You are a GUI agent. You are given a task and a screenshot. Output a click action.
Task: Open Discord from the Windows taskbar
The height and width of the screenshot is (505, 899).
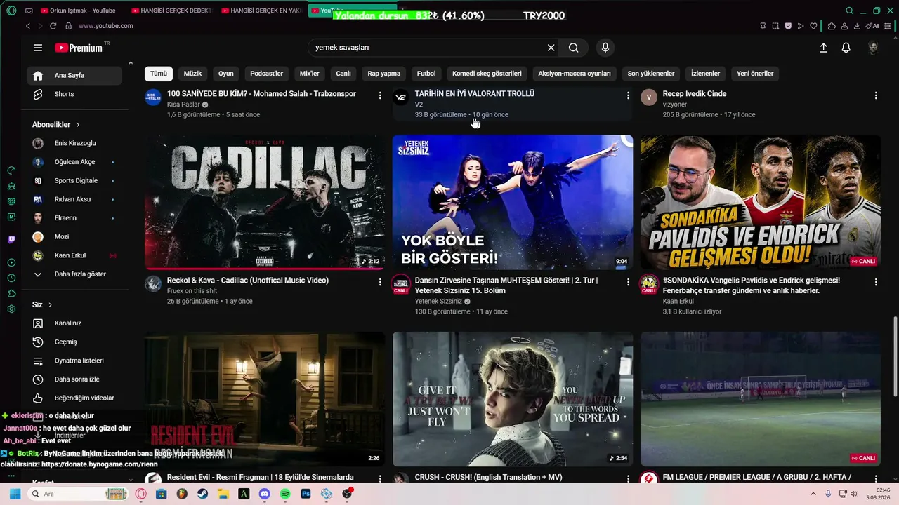point(264,494)
